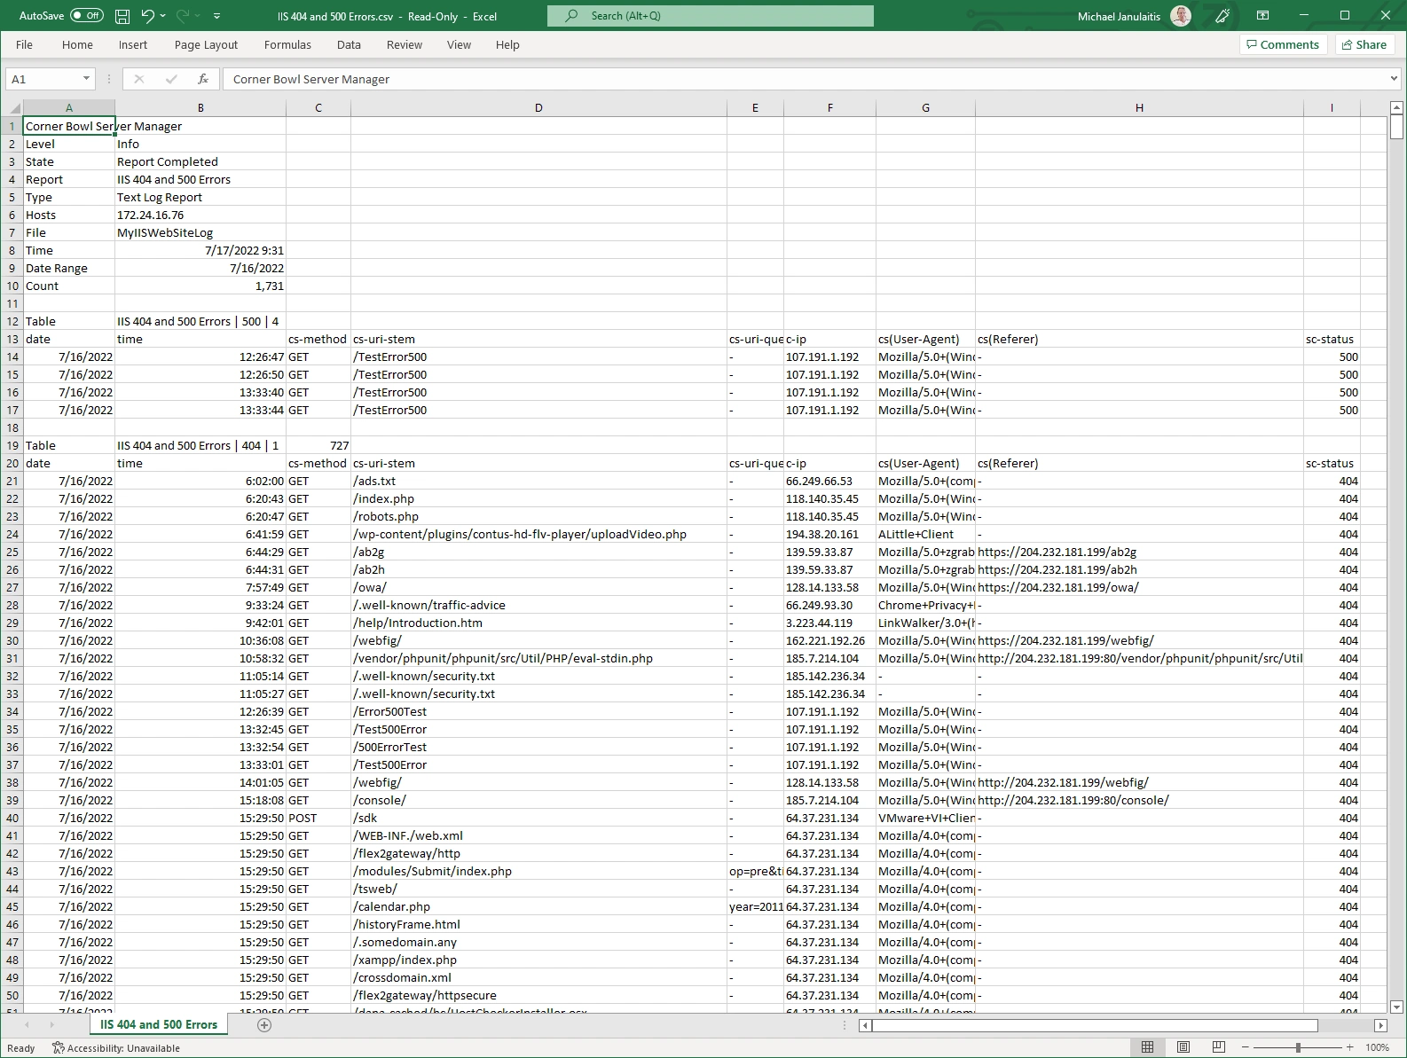Click the Share button
This screenshot has width=1407, height=1058.
(x=1364, y=44)
